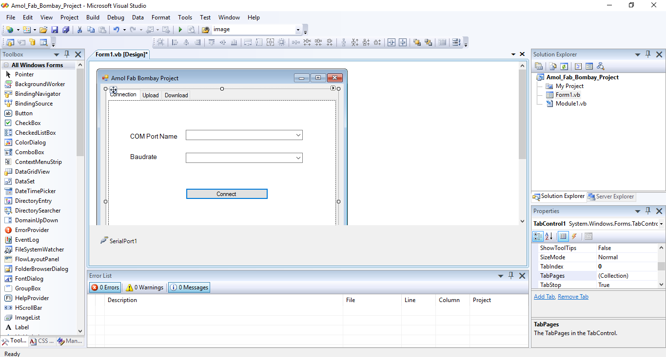Open the File menu

click(x=11, y=18)
